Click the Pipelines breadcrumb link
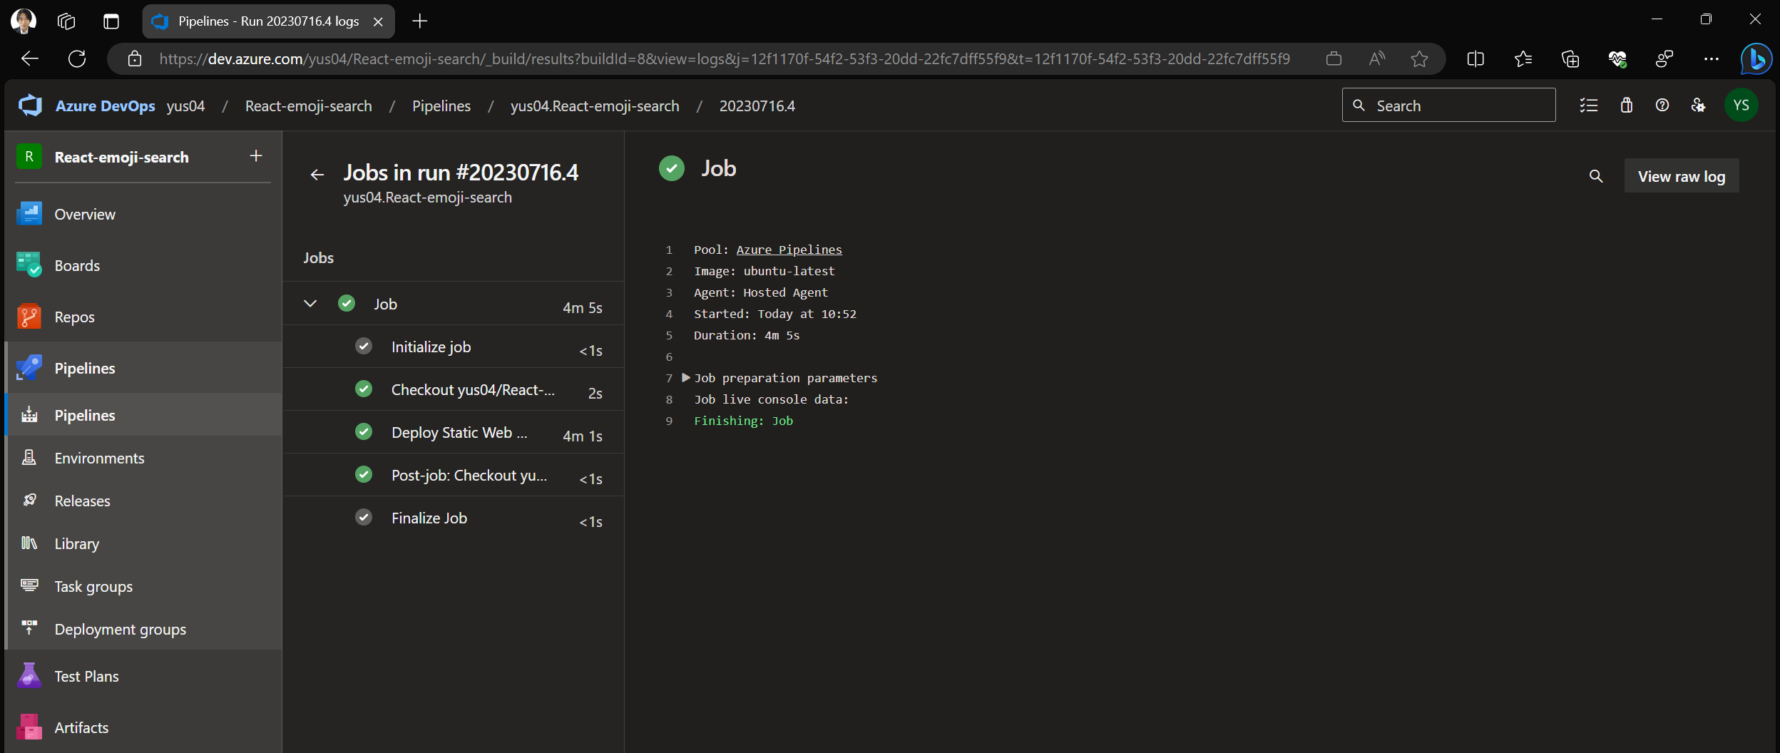This screenshot has height=753, width=1780. pyautogui.click(x=441, y=106)
